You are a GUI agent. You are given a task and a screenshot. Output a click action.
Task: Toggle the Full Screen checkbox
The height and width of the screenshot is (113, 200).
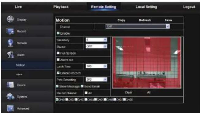tap(58, 53)
